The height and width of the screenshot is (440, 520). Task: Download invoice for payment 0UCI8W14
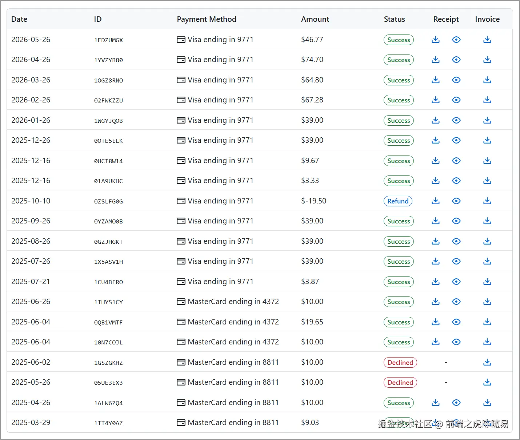[x=487, y=161]
